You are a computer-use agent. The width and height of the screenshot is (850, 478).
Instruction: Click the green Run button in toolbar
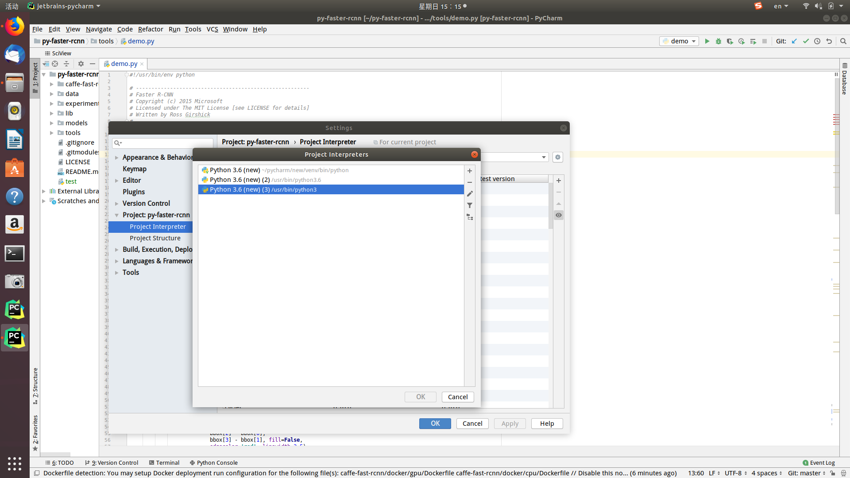[x=707, y=41]
